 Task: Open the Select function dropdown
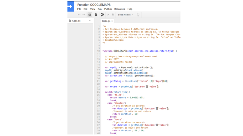[x=125, y=15]
